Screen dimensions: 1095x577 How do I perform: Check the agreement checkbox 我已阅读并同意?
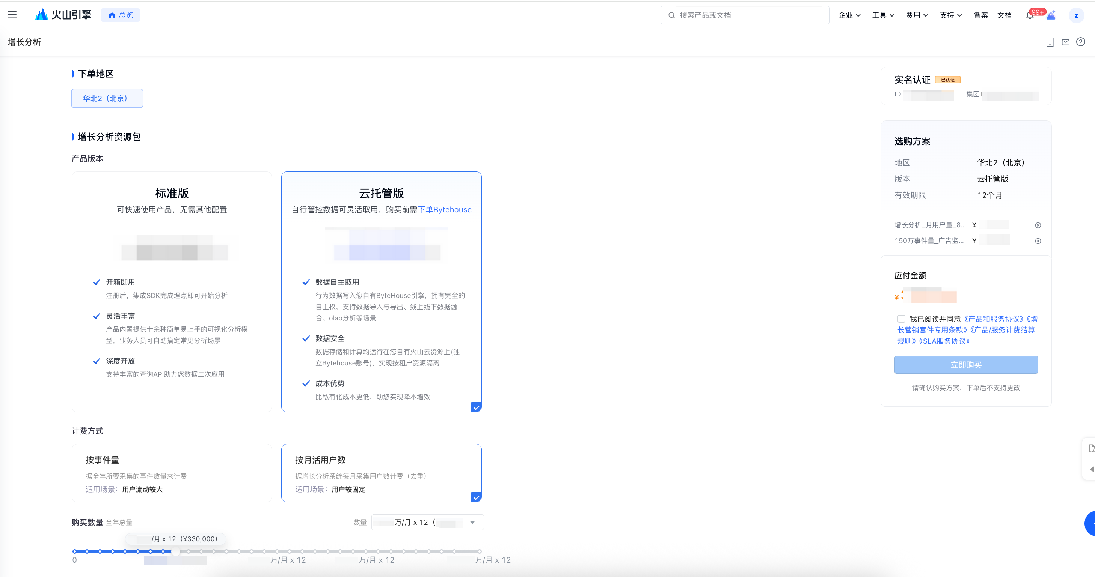pyautogui.click(x=901, y=319)
